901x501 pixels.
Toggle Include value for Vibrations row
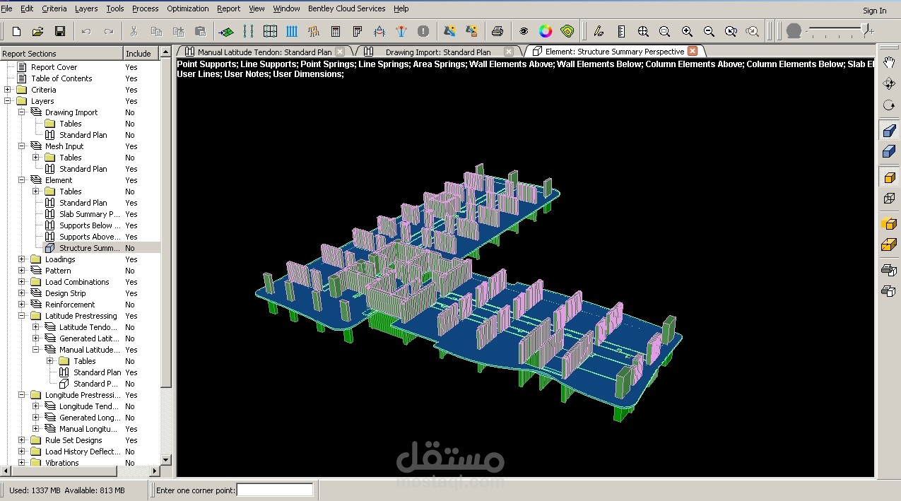point(130,463)
